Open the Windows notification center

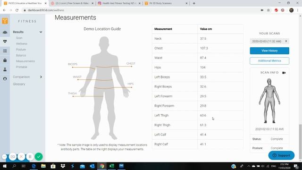(x=296, y=166)
